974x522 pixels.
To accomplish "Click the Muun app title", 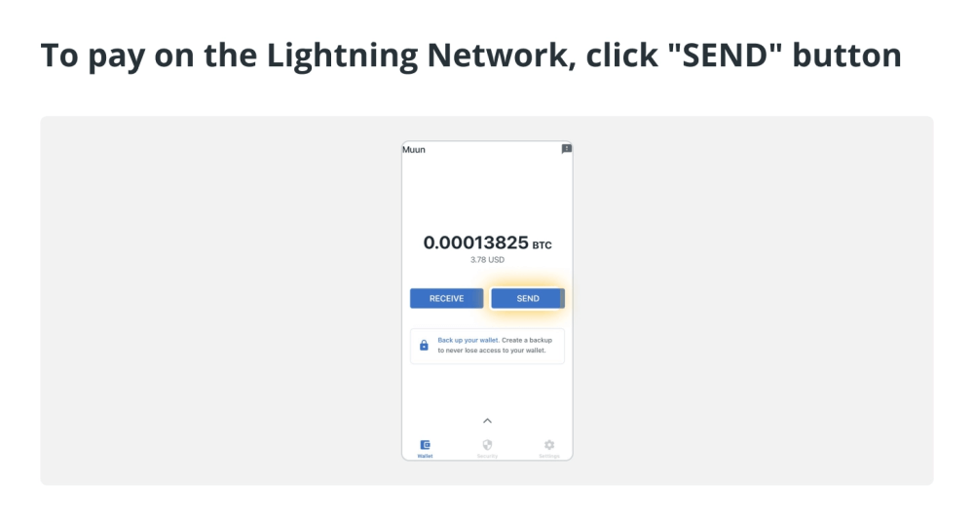I will tap(414, 149).
